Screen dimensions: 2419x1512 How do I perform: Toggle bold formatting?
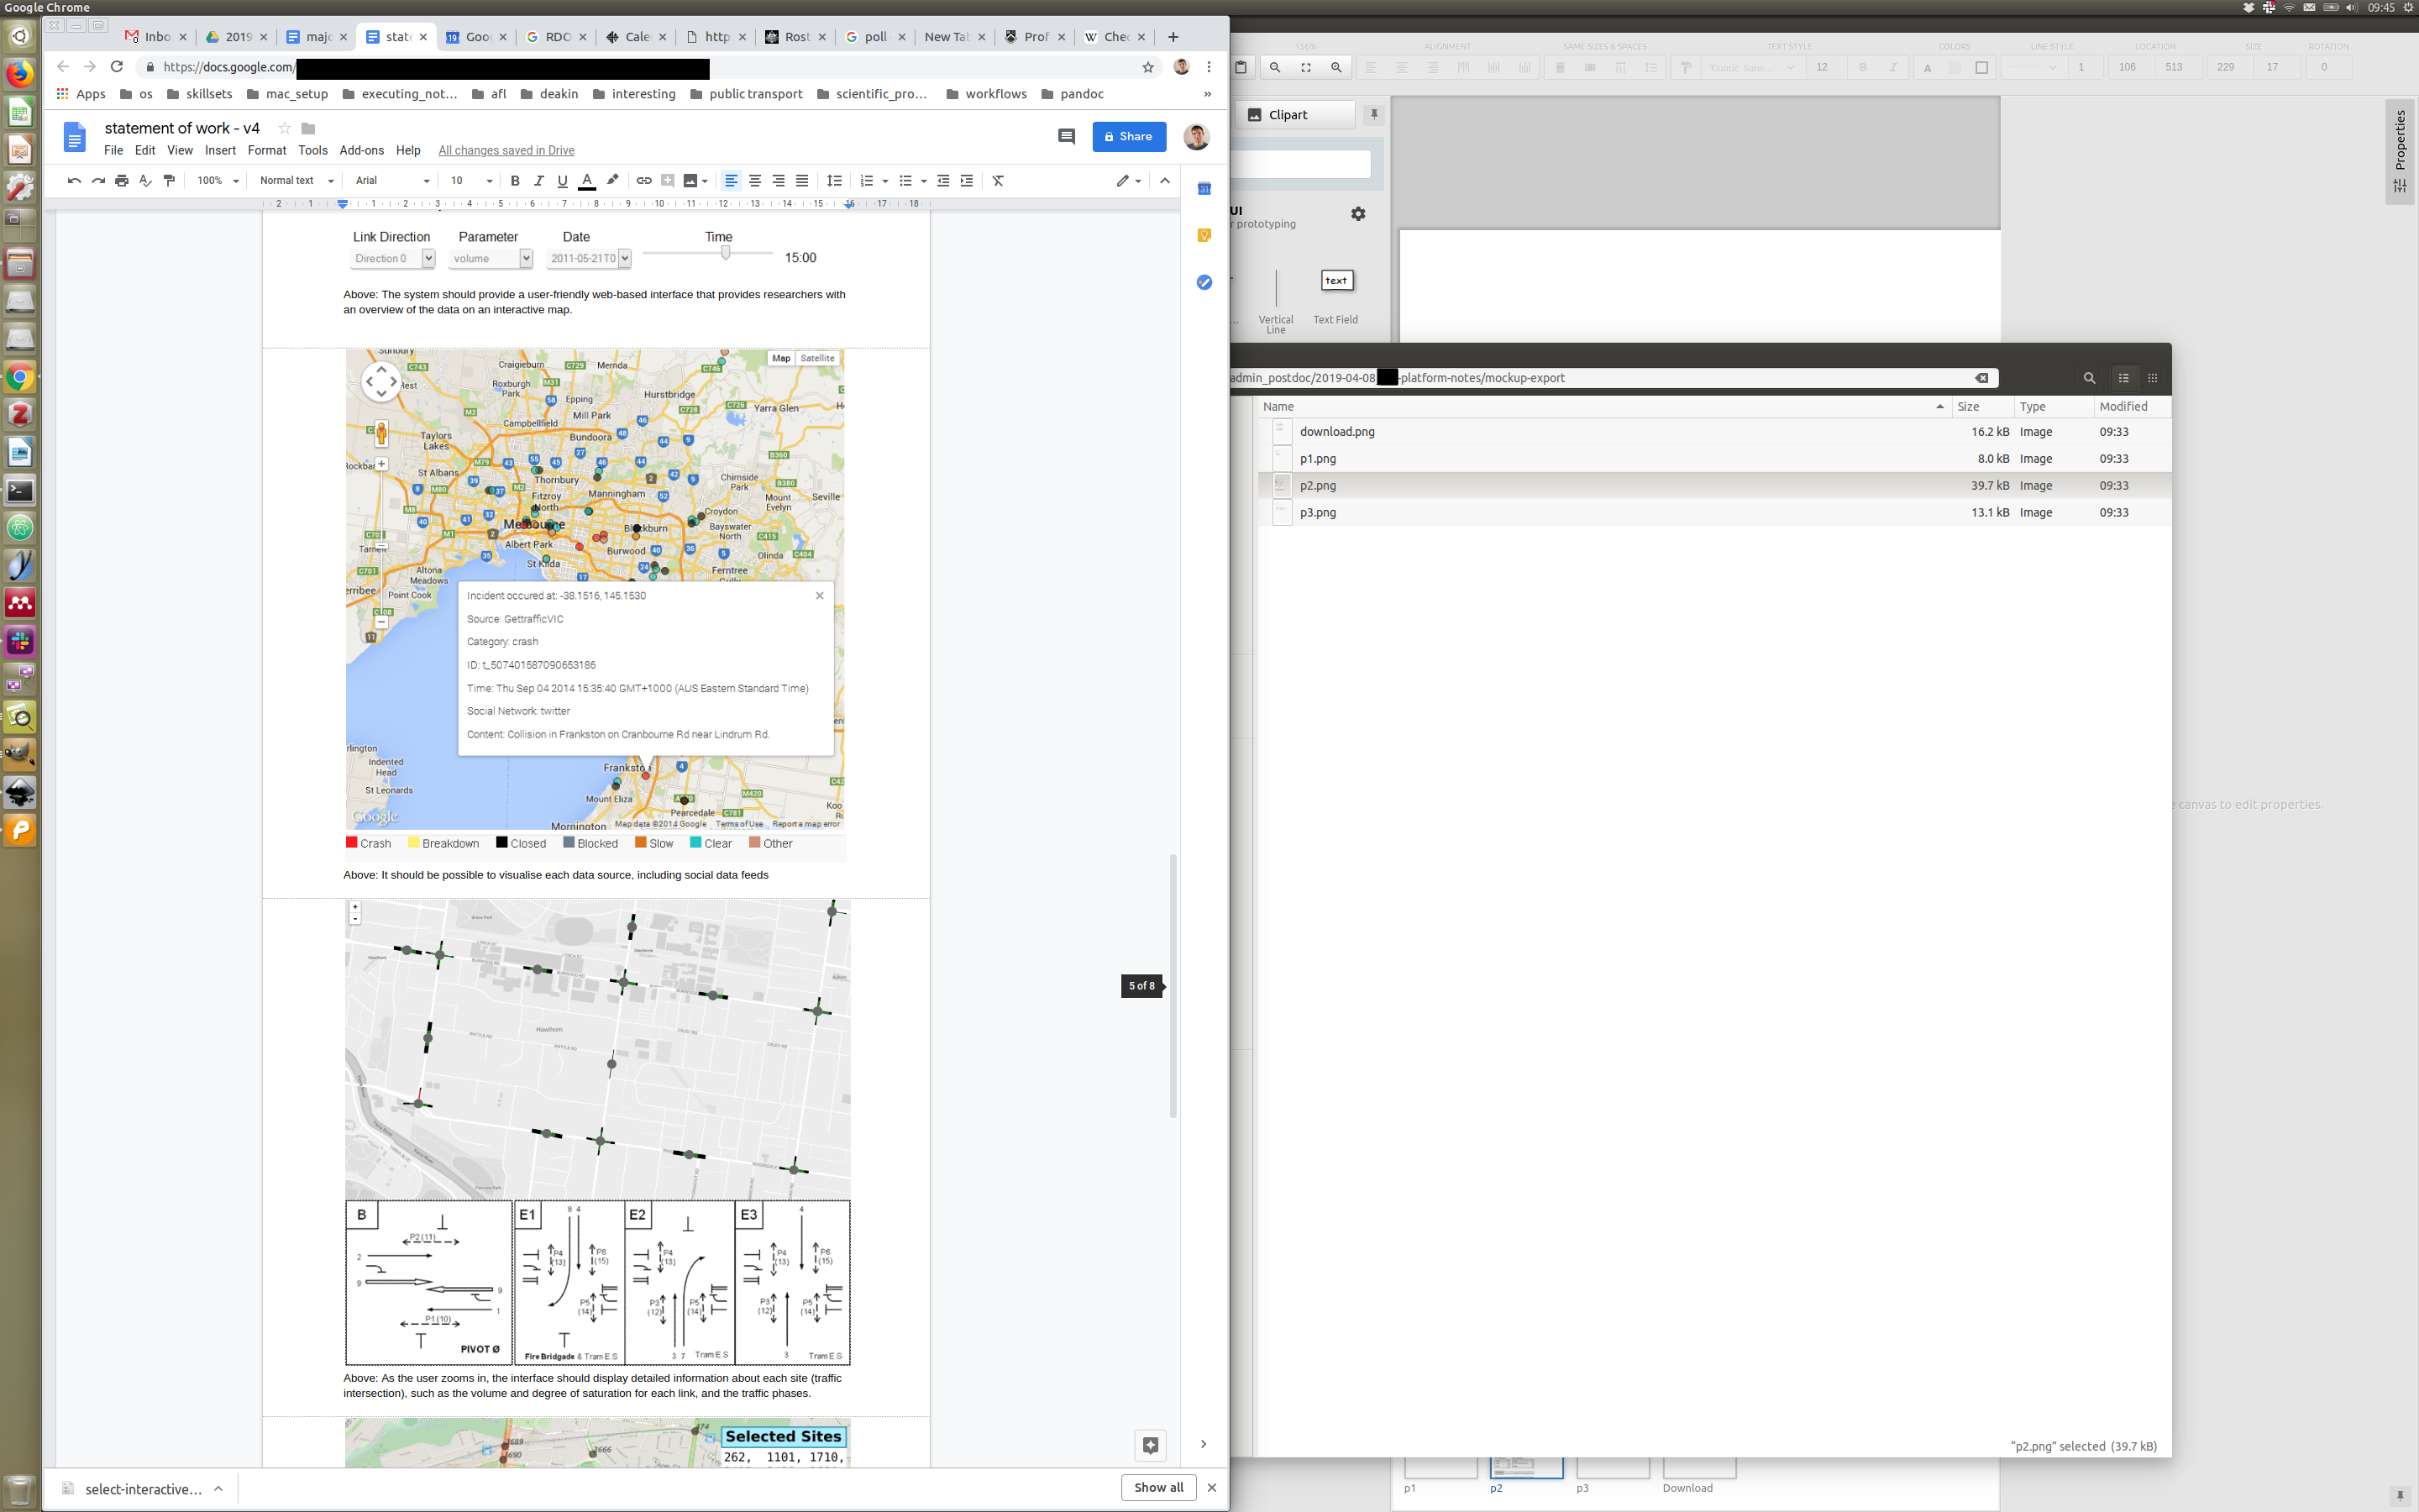point(515,181)
